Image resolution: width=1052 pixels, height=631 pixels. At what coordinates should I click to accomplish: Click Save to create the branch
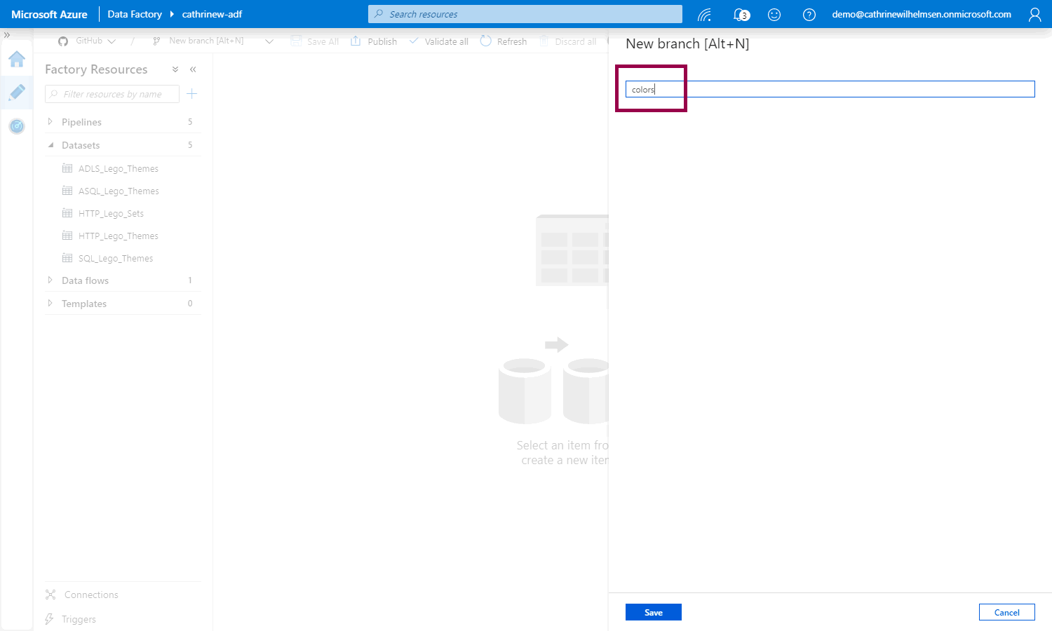(653, 612)
